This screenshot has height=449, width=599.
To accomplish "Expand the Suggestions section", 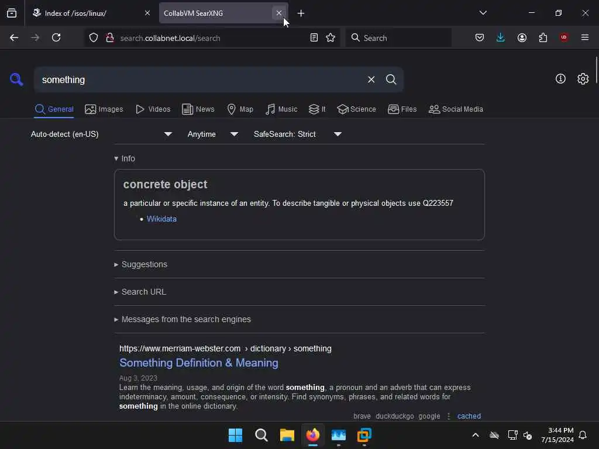I will coord(140,264).
